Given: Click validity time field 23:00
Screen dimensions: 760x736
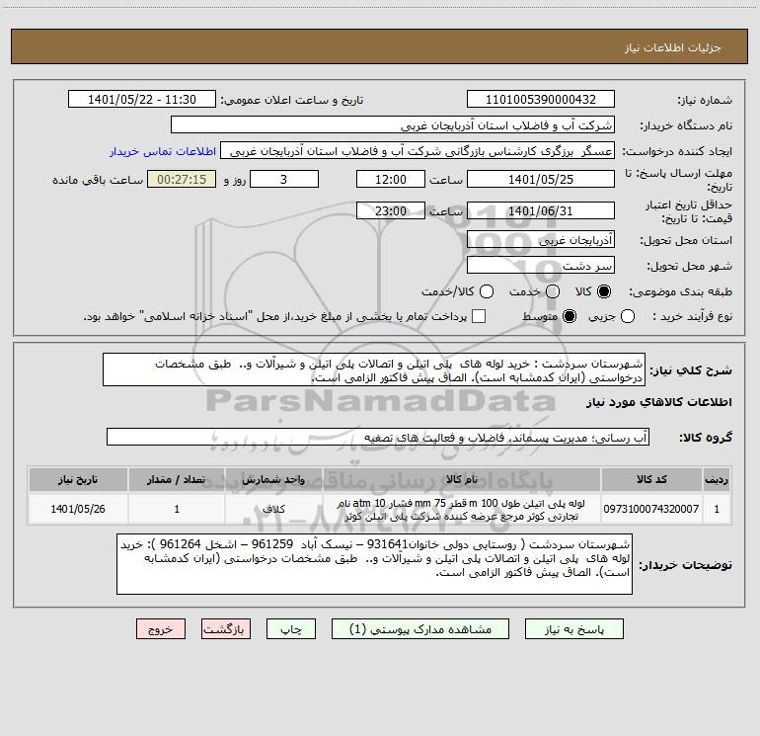Looking at the screenshot, I should tap(391, 210).
